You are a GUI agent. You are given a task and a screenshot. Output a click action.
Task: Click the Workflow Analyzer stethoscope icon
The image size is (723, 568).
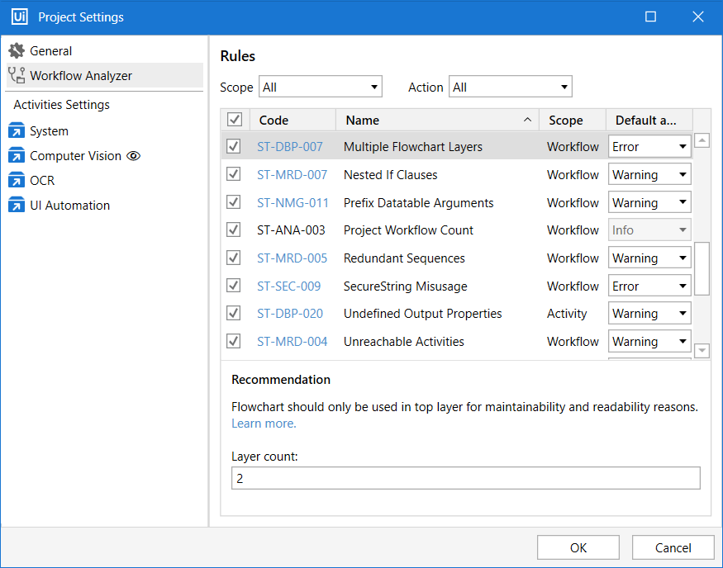tap(17, 76)
